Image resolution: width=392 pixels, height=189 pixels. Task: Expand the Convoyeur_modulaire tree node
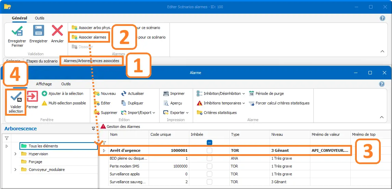(x=15, y=170)
